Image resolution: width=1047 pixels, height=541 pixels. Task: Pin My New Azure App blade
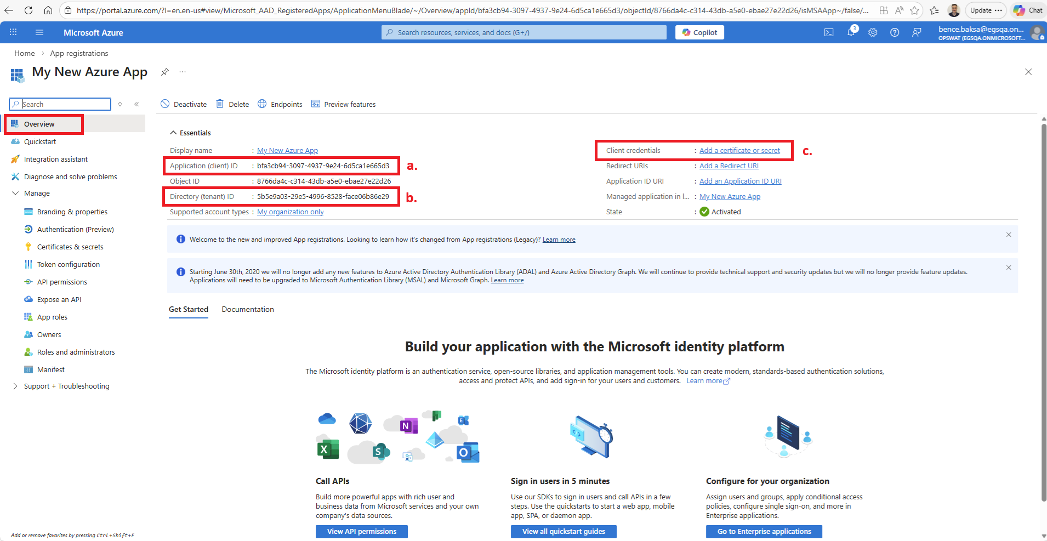click(x=164, y=72)
